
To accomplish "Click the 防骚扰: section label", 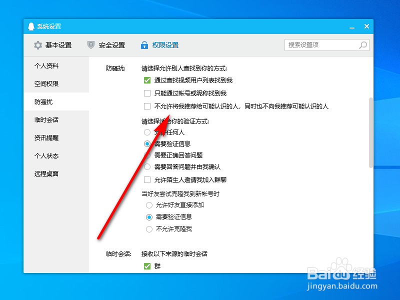I will (115, 68).
